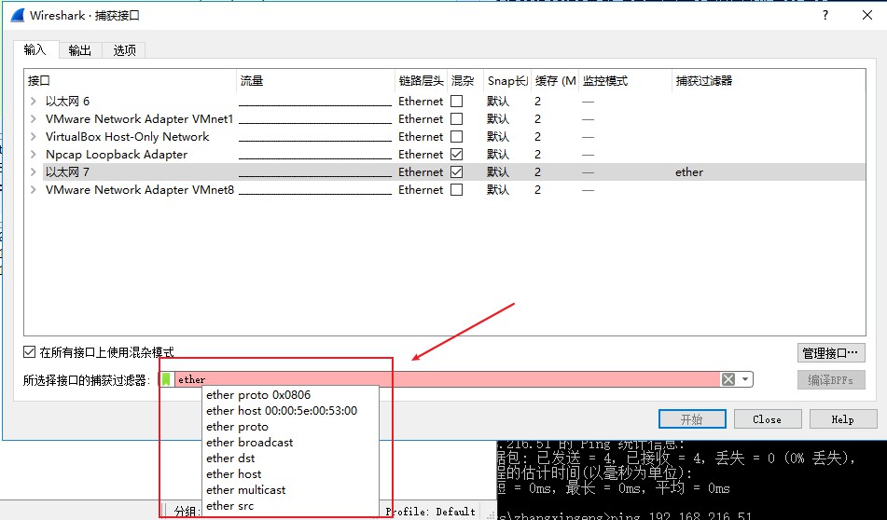Click the 编译BPFs button
887x520 pixels.
click(x=830, y=380)
